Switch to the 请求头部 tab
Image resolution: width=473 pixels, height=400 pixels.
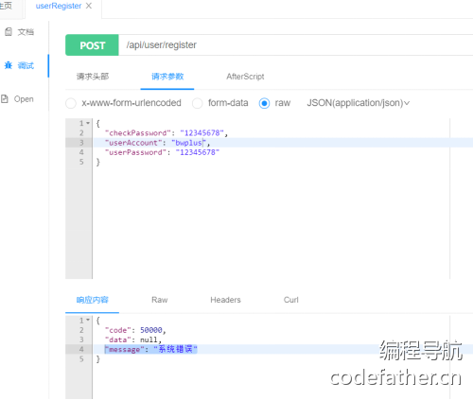93,77
